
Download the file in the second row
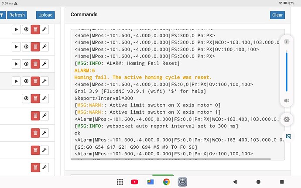click(26, 47)
